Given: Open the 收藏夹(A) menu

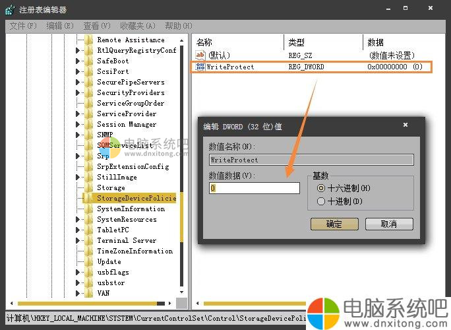Looking at the screenshot, I should (137, 26).
